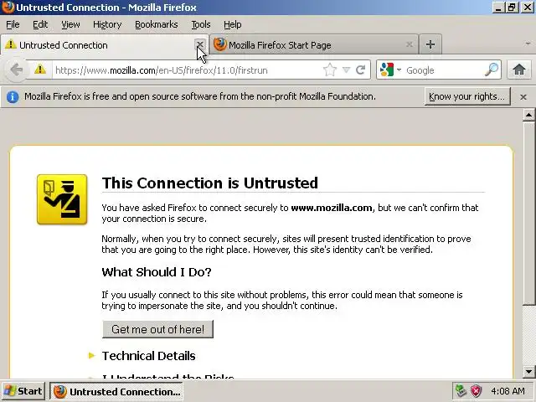Screen dimensions: 536x402
Task: Click the page scrollbar up arrow
Action: click(528, 115)
